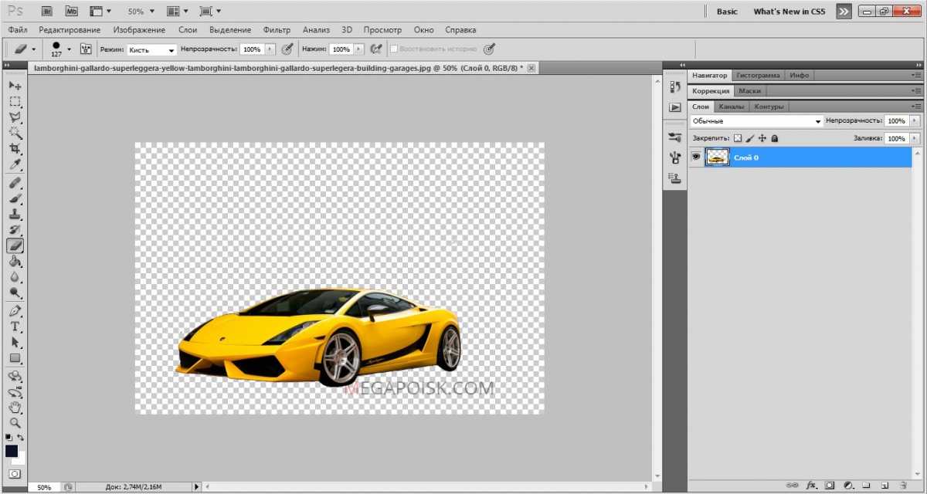Select the Hand tool
The width and height of the screenshot is (927, 494).
(15, 408)
